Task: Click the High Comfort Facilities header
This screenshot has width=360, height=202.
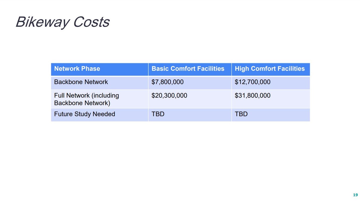Action: click(270, 69)
